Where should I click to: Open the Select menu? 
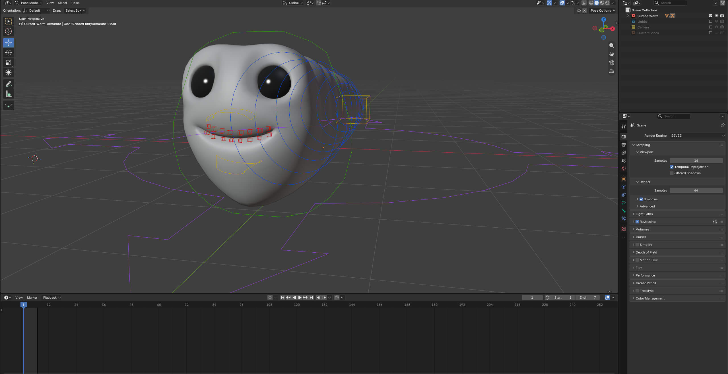[x=62, y=3]
